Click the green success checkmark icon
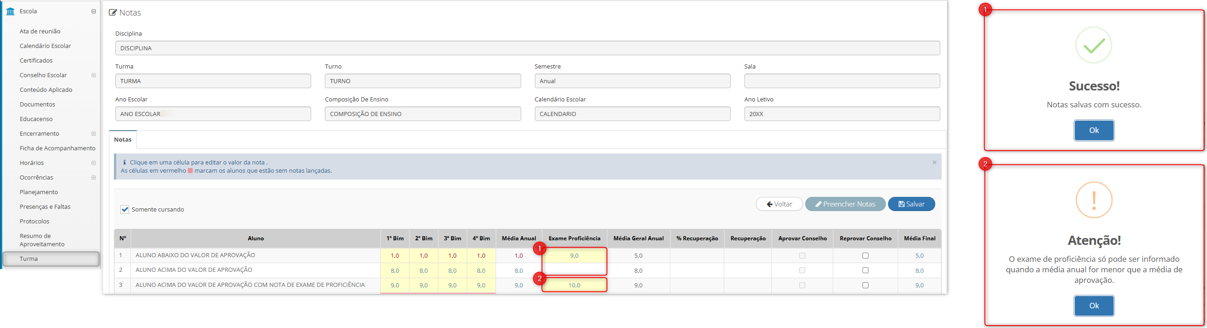Viewport: 1207px width, 328px height. point(1094,45)
